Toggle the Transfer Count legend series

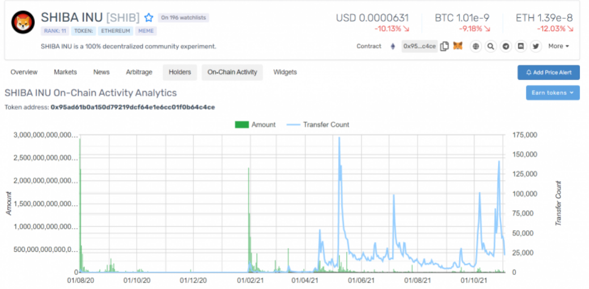[318, 125]
